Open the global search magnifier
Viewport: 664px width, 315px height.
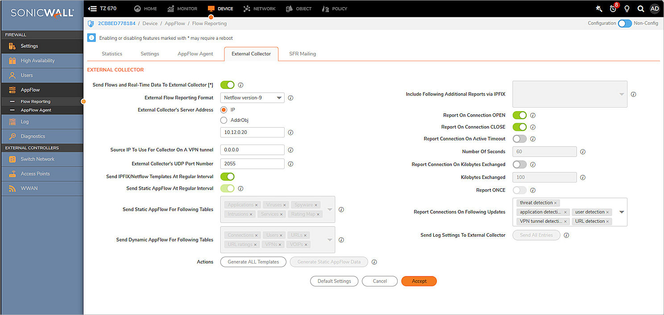(x=641, y=8)
